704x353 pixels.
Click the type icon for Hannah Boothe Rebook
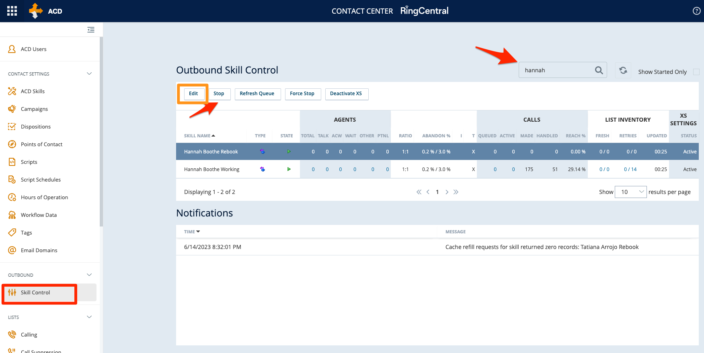[262, 152]
